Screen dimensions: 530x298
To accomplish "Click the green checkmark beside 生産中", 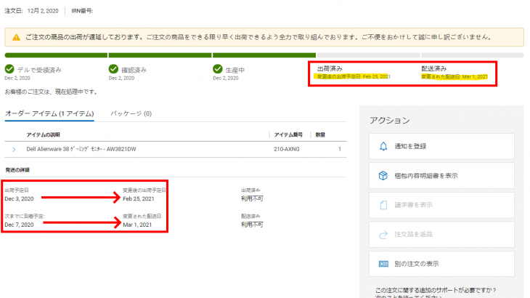I will coord(217,69).
